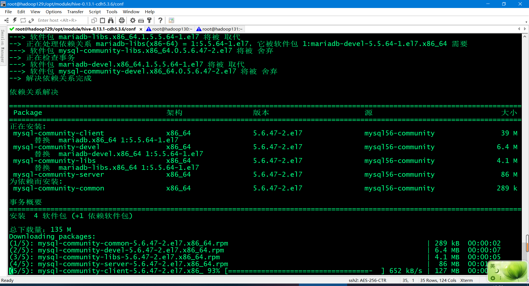Click the Xterm status bar entry
Image resolution: width=529 pixels, height=286 pixels.
pos(466,280)
